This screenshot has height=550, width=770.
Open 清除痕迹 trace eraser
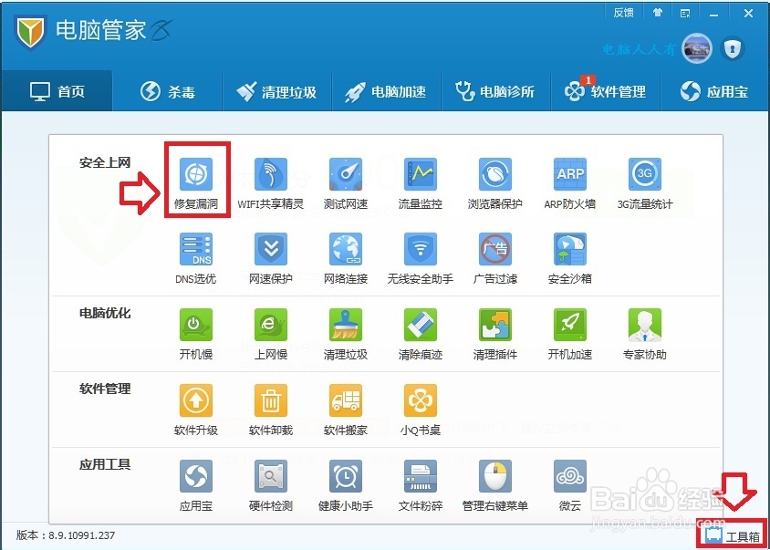pos(421,334)
